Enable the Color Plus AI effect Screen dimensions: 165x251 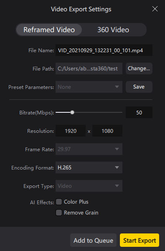click(59, 202)
